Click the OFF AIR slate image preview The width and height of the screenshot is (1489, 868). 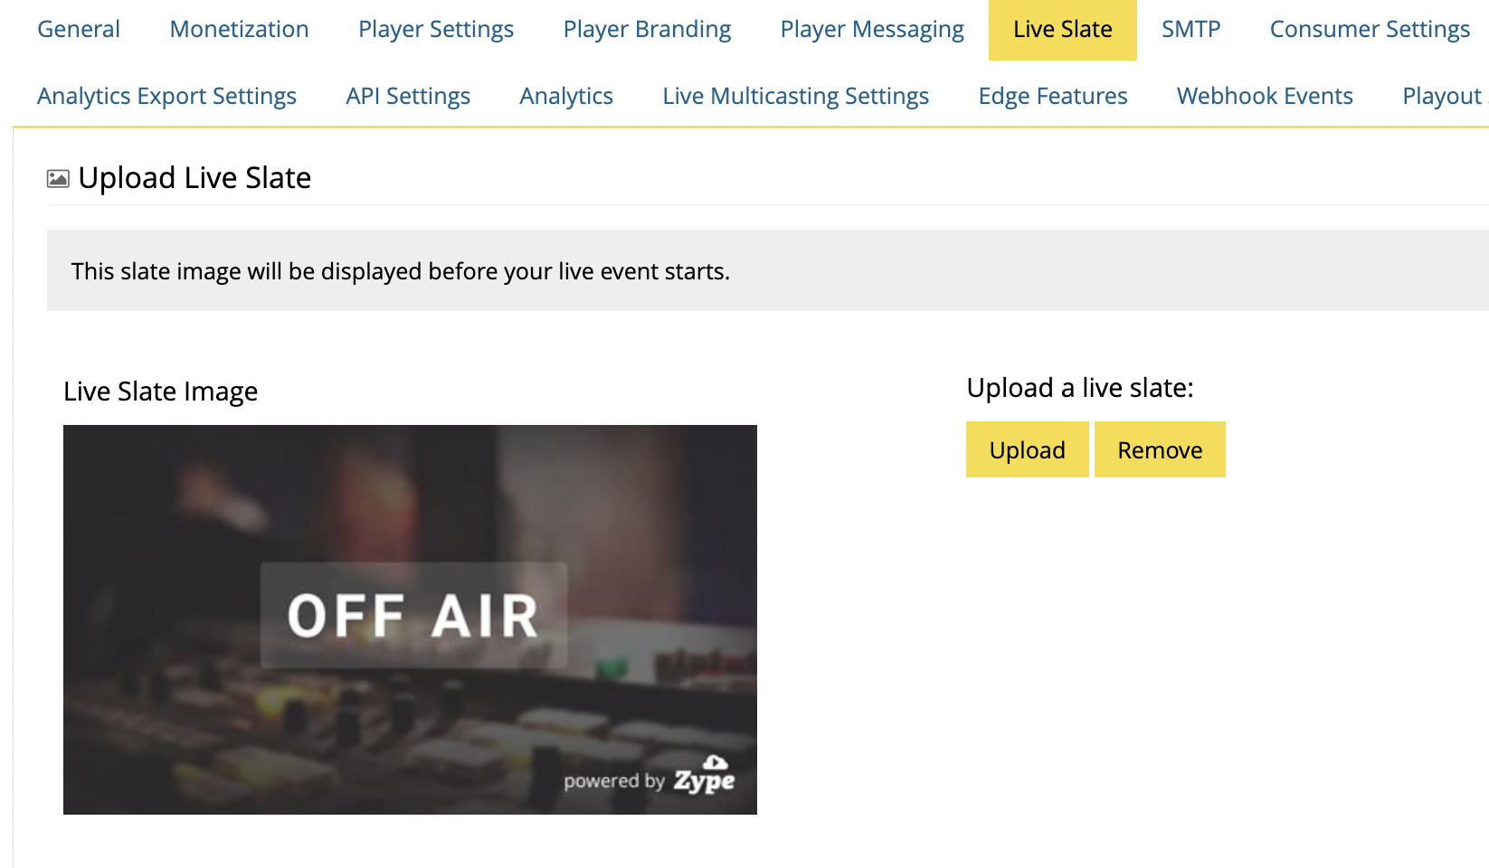pyautogui.click(x=410, y=619)
